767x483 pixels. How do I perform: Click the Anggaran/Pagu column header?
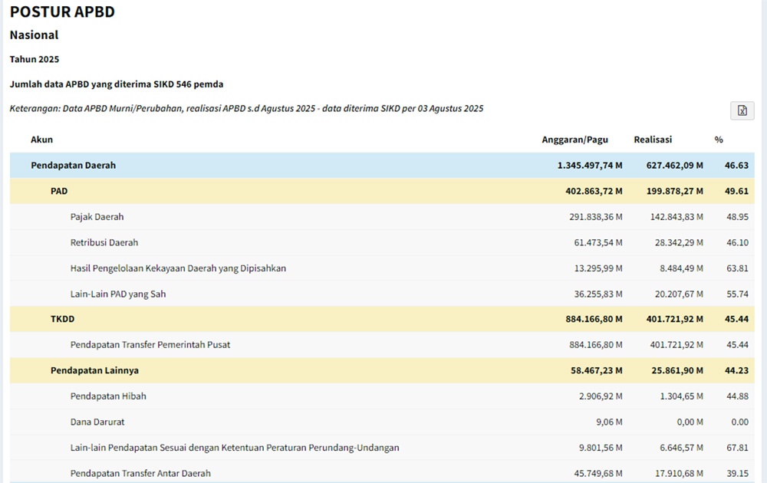point(574,140)
